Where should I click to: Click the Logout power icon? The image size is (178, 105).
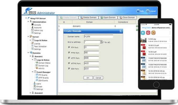tap(148, 11)
